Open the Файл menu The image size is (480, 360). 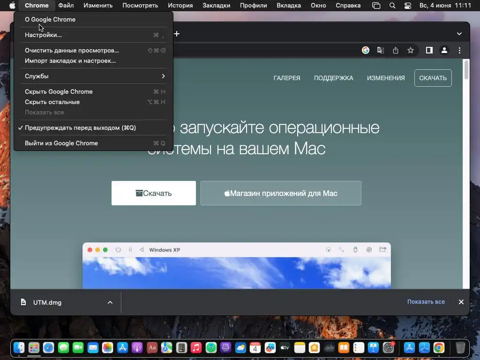tap(66, 6)
